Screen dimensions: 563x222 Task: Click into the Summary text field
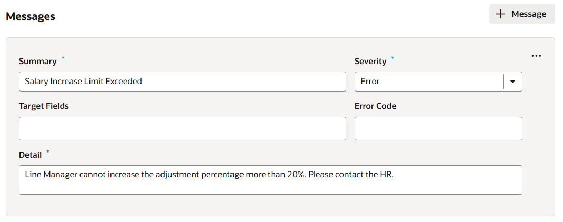[182, 82]
